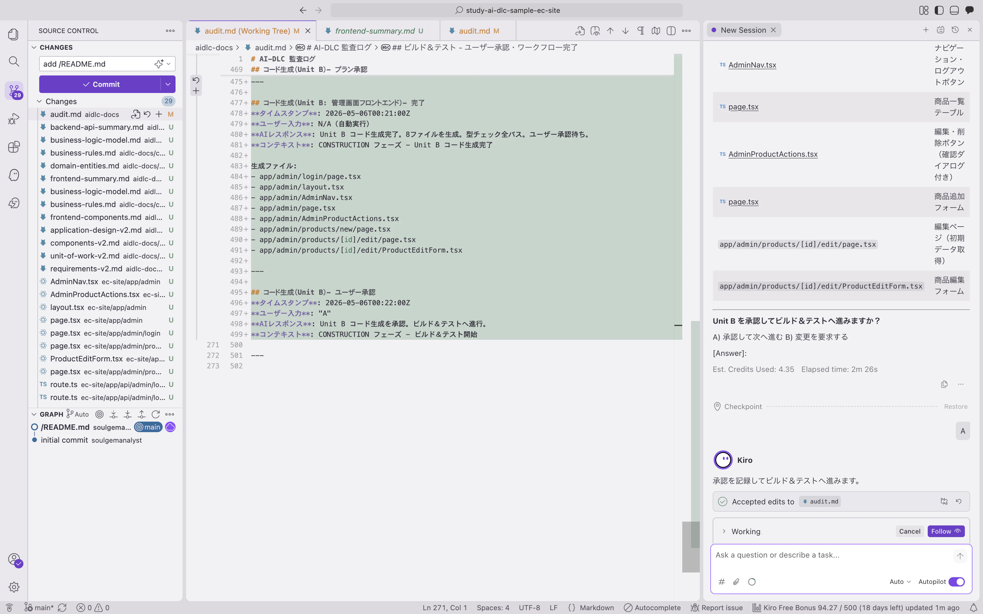This screenshot has height=614, width=983.
Task: Open commit message options chevron
Action: tap(169, 64)
